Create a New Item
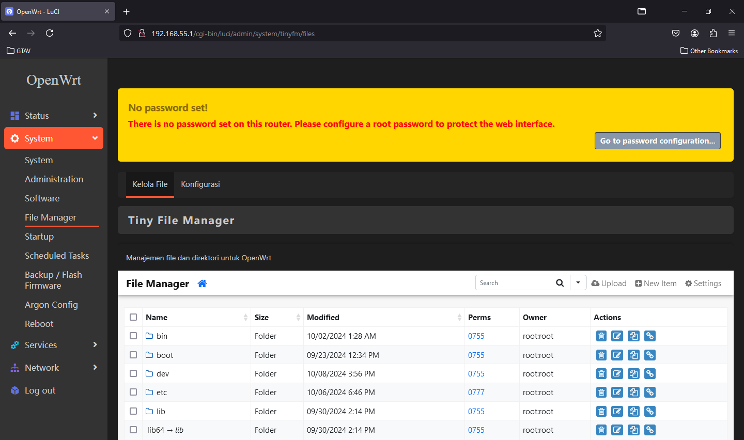Viewport: 744px width, 440px height. click(x=656, y=284)
